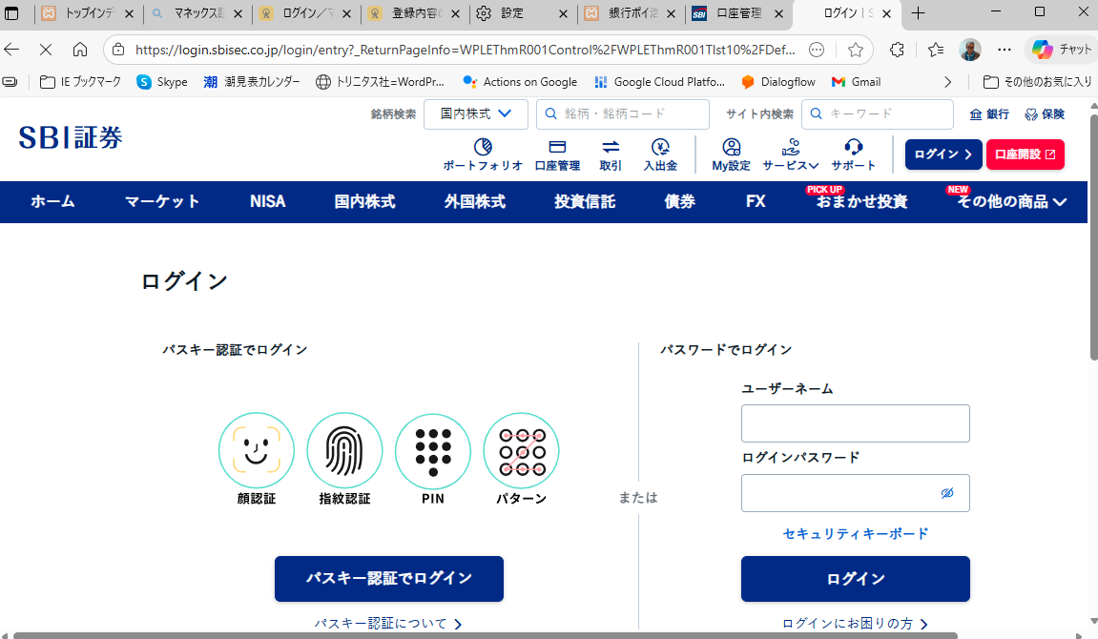Open the ポートフォリオ portfolio icon

coord(483,148)
